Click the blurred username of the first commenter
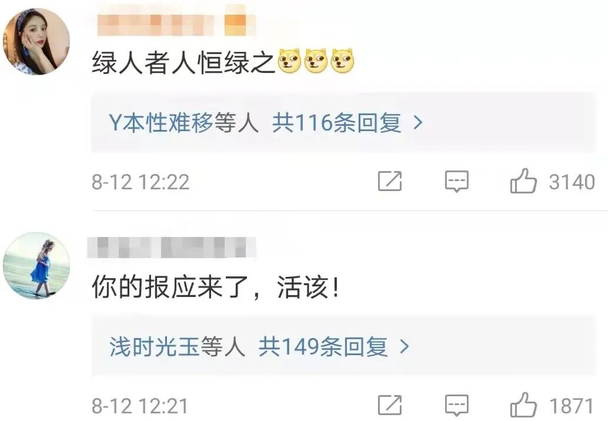The image size is (608, 421). [176, 24]
